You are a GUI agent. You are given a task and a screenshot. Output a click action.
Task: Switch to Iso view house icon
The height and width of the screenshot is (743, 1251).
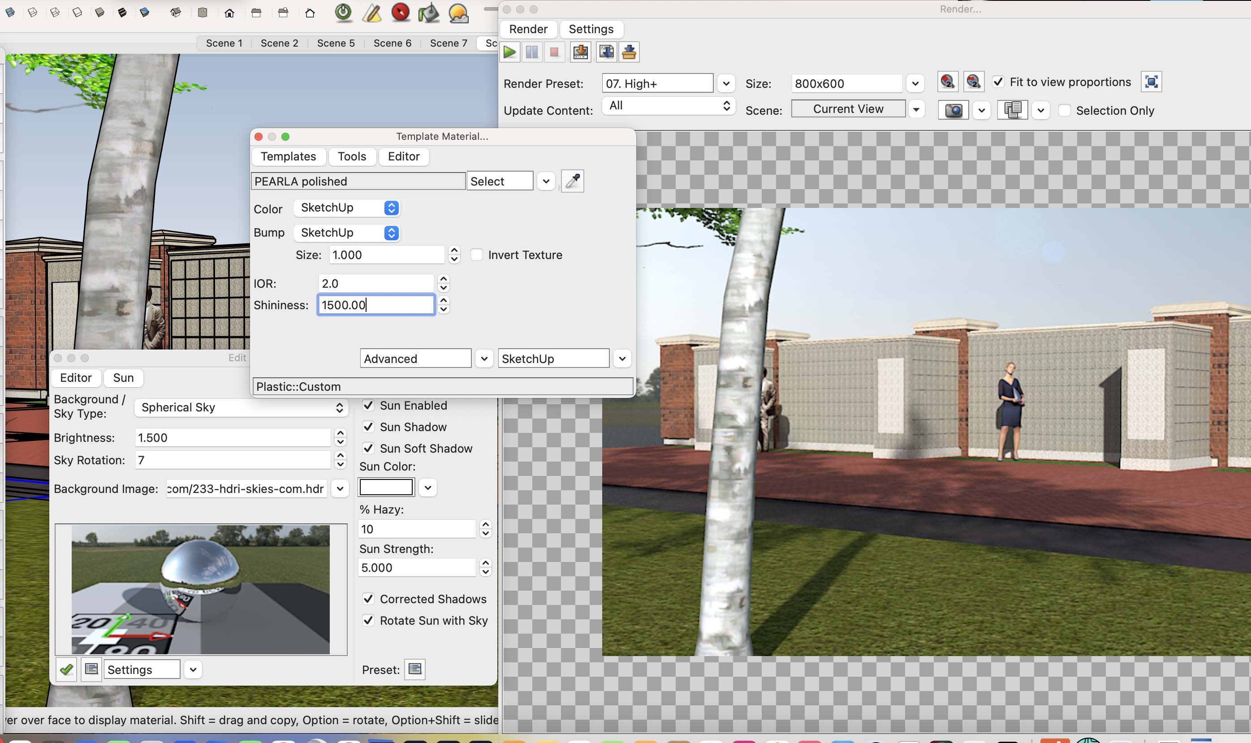175,13
